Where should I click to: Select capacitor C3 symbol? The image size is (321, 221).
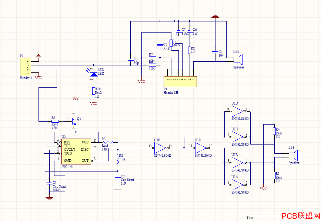[x=130, y=59]
